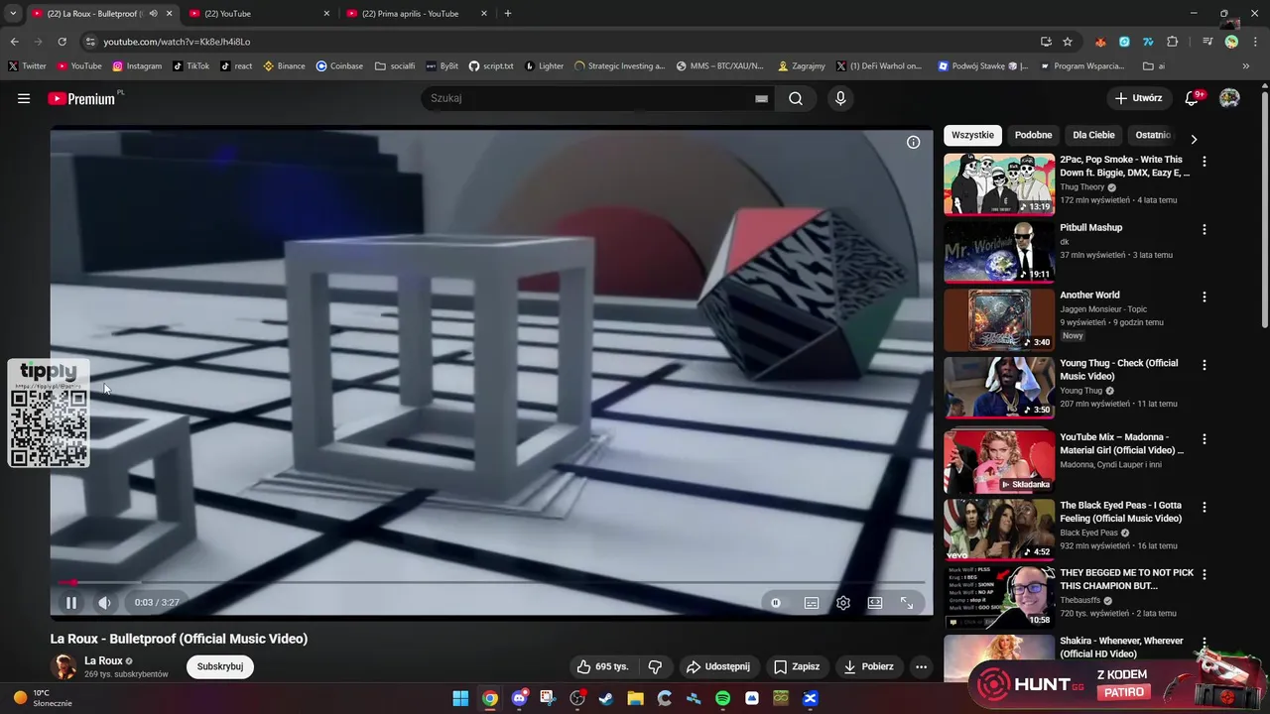Select the Ostatnio filter chip
The height and width of the screenshot is (714, 1270).
coord(1153,135)
